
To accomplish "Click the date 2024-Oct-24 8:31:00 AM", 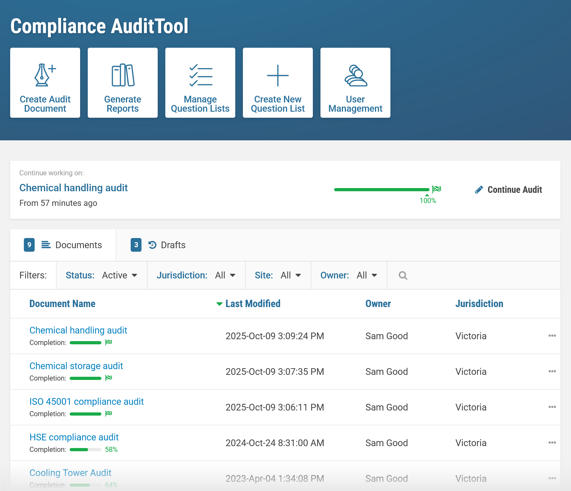I will 275,443.
